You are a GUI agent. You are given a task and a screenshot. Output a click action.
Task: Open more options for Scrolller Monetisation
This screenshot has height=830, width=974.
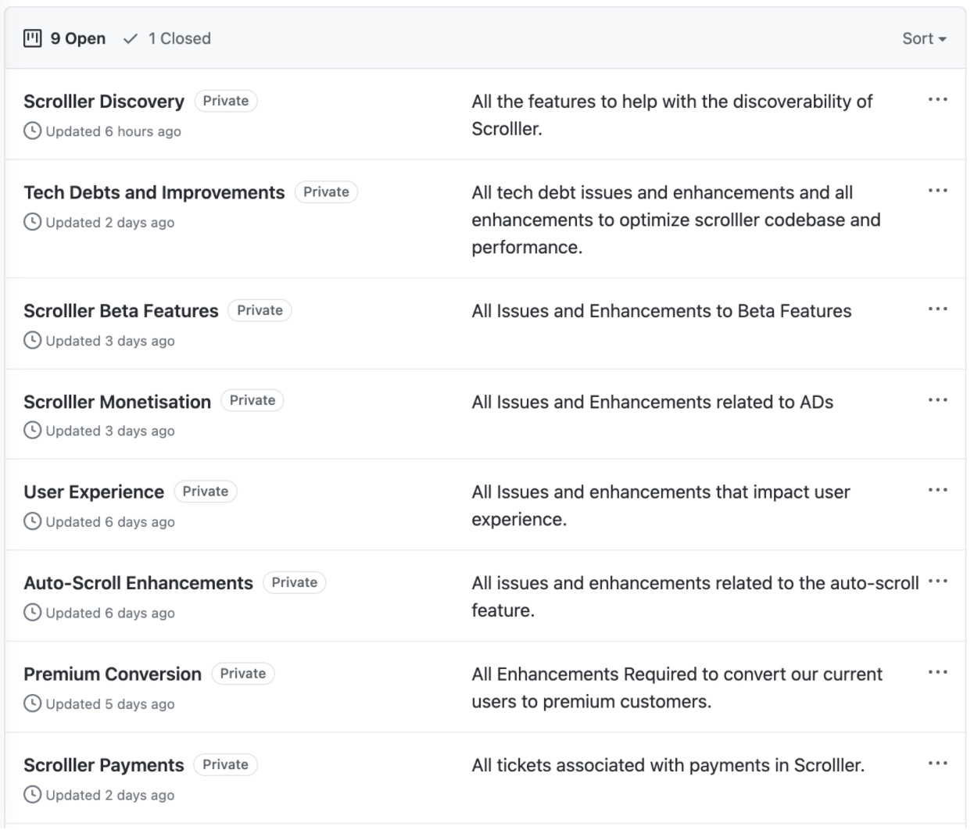click(937, 400)
